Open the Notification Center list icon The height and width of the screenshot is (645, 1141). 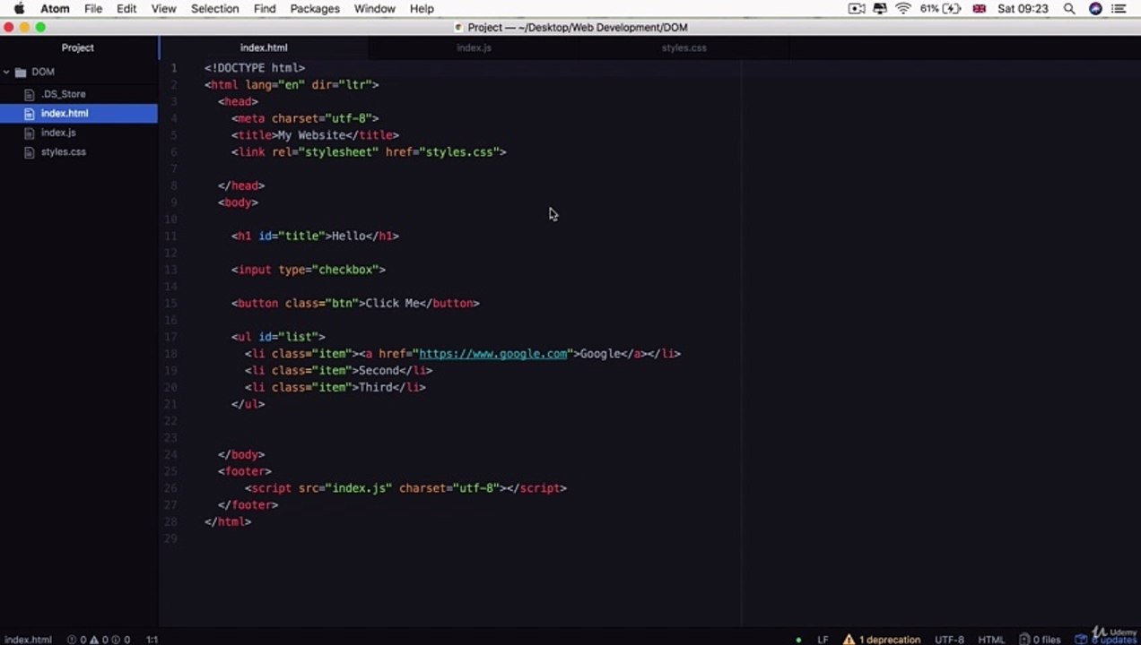click(x=1120, y=9)
